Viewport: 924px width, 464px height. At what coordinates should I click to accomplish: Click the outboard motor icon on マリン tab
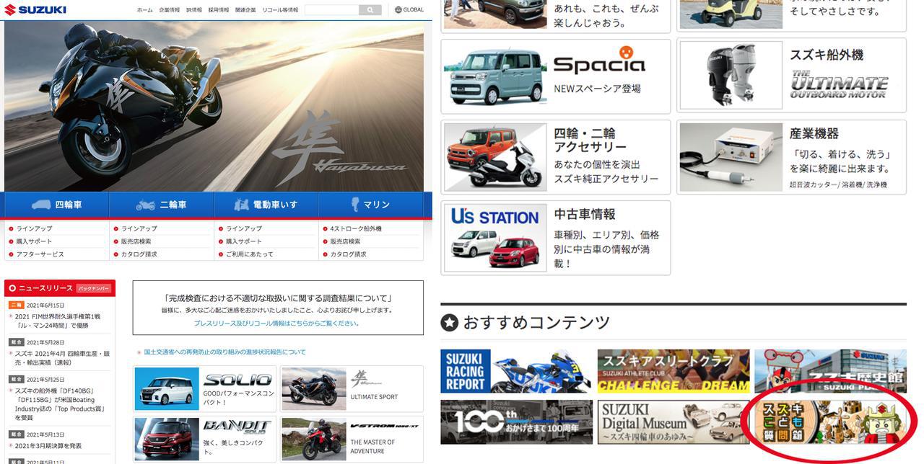354,204
